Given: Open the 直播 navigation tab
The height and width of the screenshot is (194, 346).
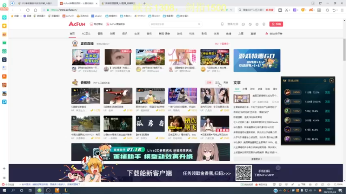Looking at the screenshot, I should tap(253, 34).
